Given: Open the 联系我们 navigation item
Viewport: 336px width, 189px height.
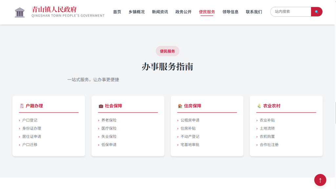Looking at the screenshot, I should tap(254, 12).
